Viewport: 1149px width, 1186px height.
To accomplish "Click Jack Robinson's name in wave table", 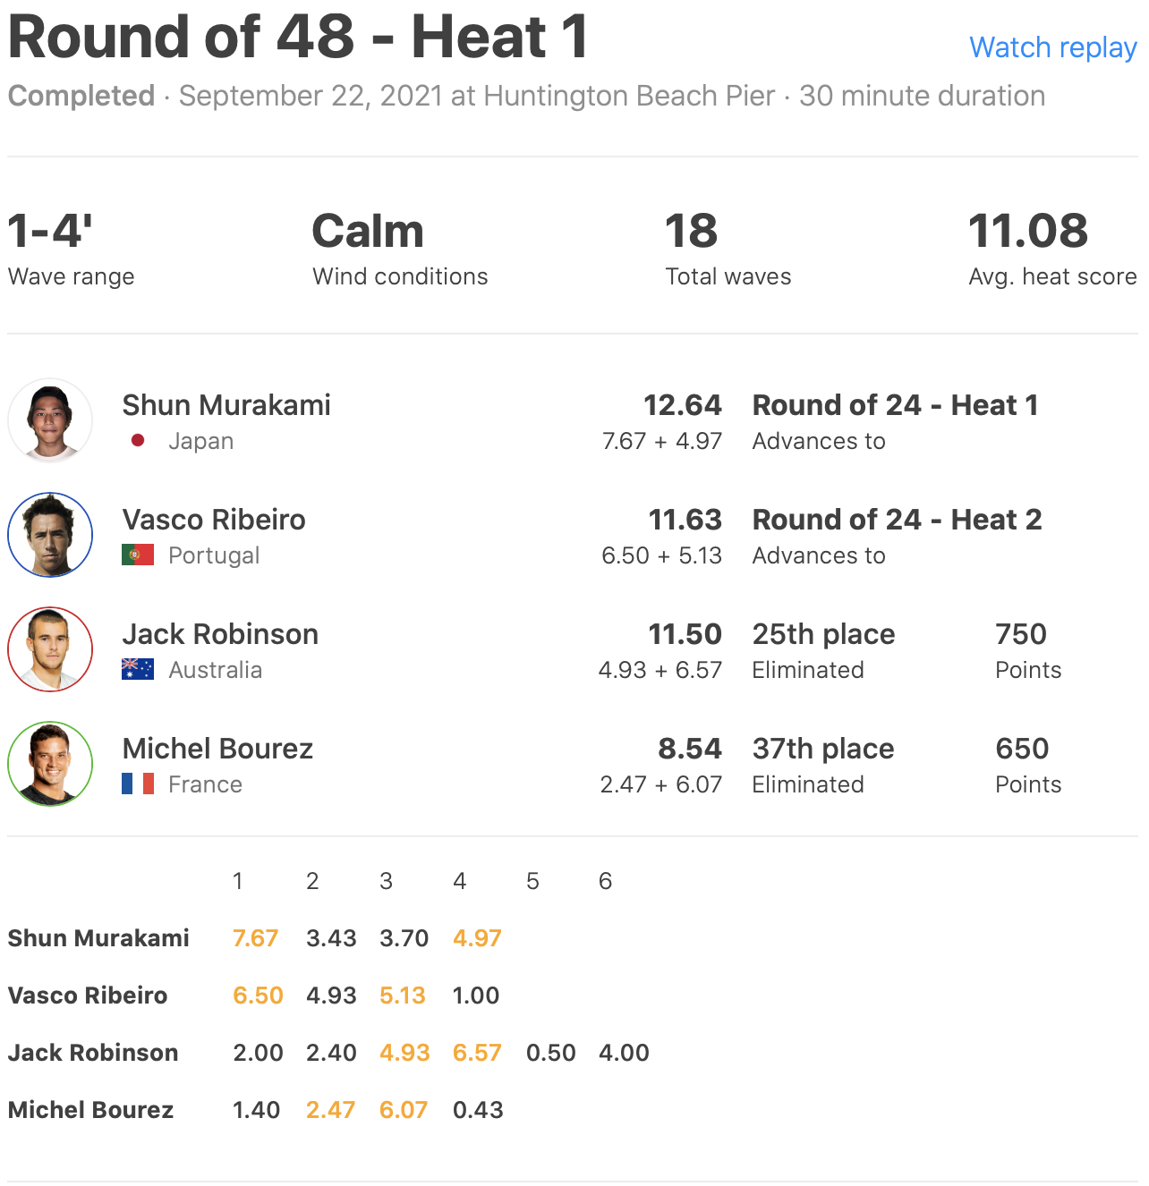I will [x=93, y=1053].
